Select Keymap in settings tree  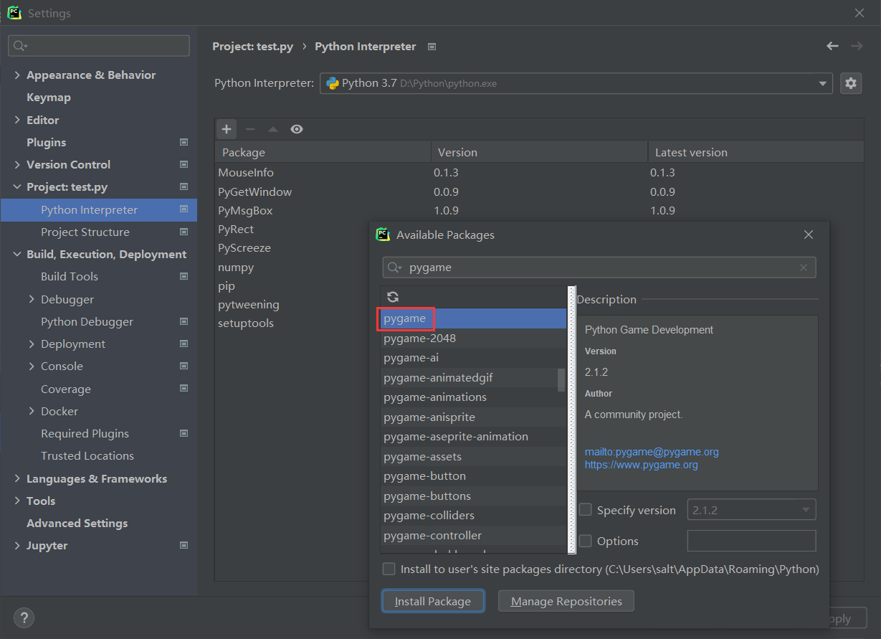(49, 97)
